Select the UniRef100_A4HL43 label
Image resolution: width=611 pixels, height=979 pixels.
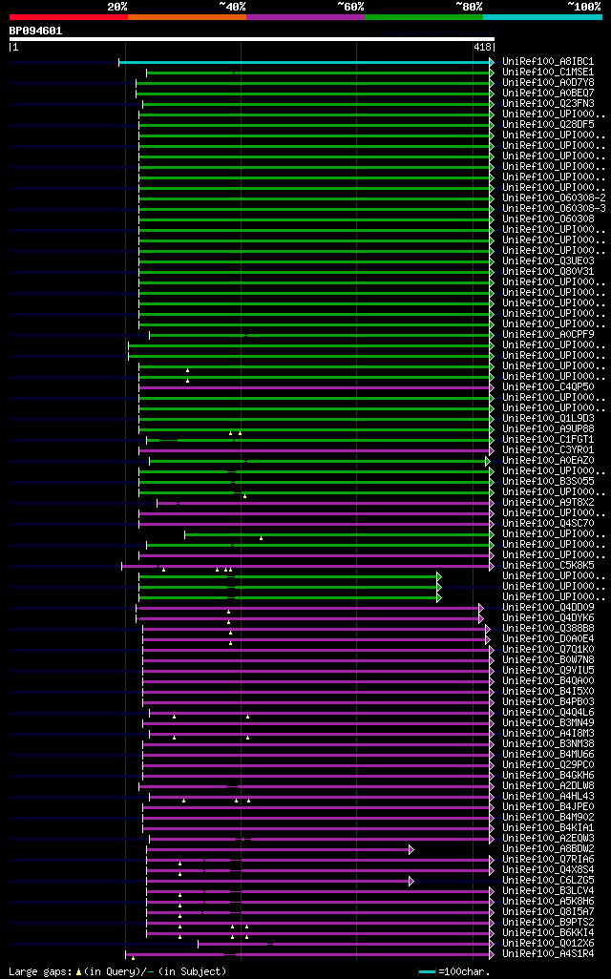548,796
